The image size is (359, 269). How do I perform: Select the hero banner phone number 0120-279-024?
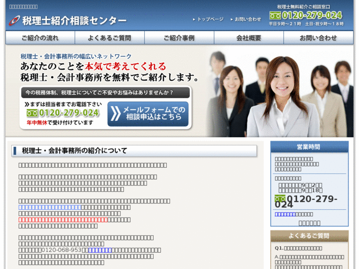click(69, 113)
